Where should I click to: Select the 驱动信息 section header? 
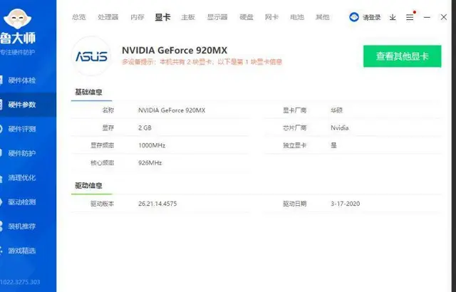(88, 186)
